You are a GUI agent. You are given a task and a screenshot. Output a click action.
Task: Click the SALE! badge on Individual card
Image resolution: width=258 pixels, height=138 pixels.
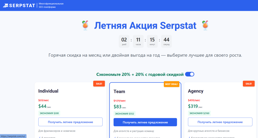[99, 84]
